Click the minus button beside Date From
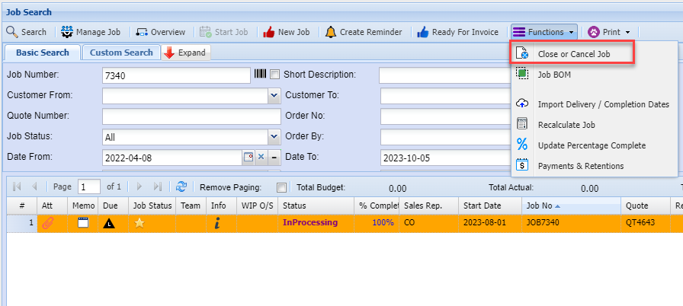The width and height of the screenshot is (683, 306). click(x=274, y=158)
